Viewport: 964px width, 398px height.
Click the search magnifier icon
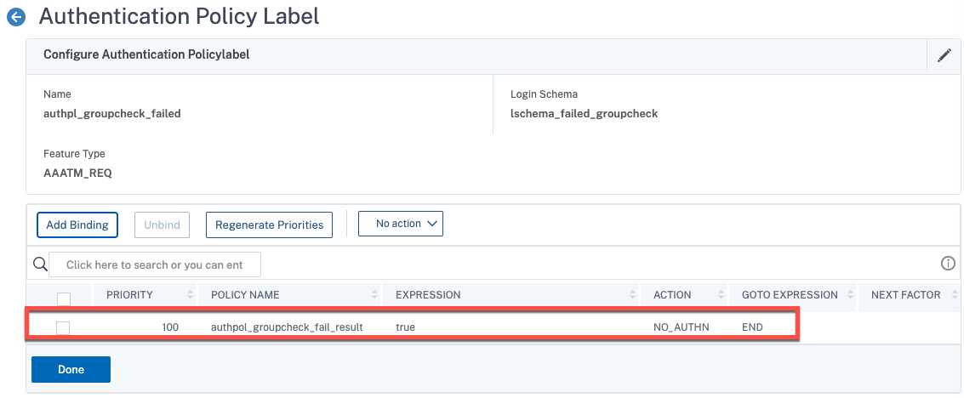(39, 264)
